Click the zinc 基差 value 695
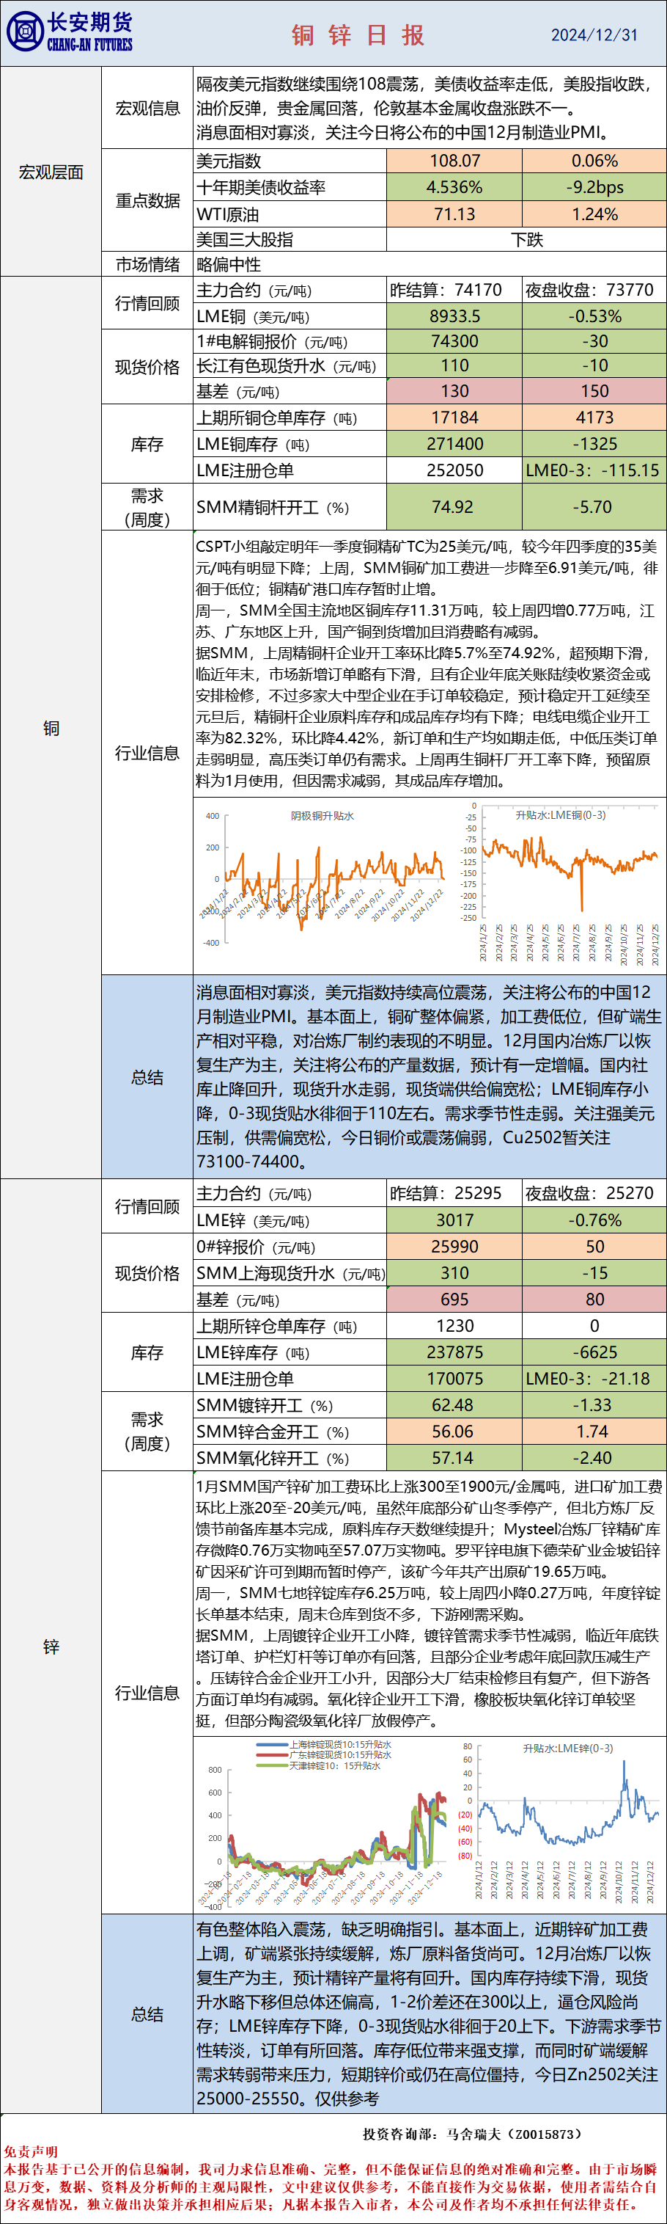The image size is (667, 2224). click(x=454, y=1299)
